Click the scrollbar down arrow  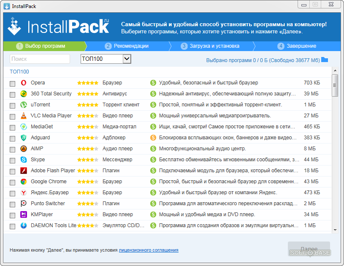[335, 230]
